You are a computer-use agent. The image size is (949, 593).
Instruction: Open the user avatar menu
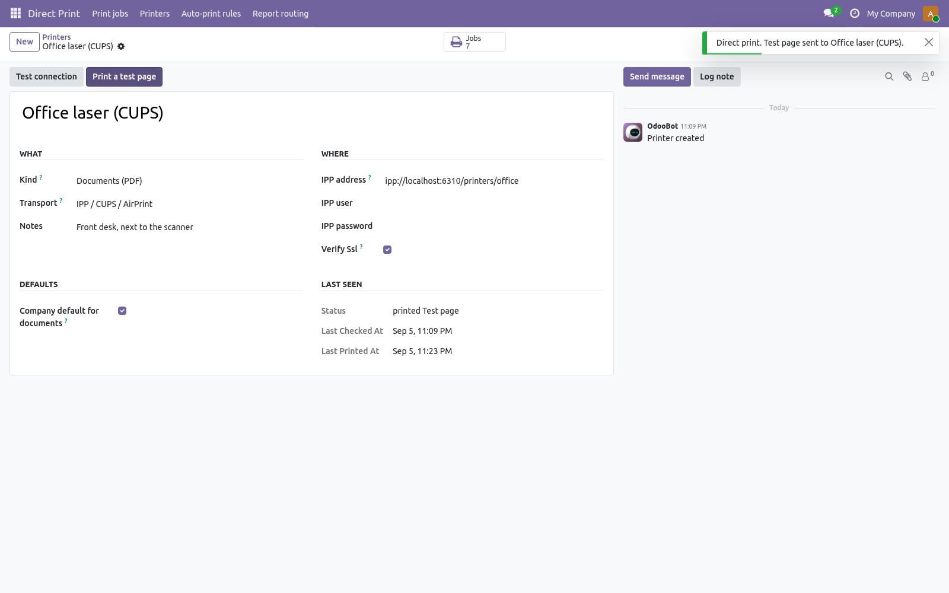pyautogui.click(x=931, y=13)
